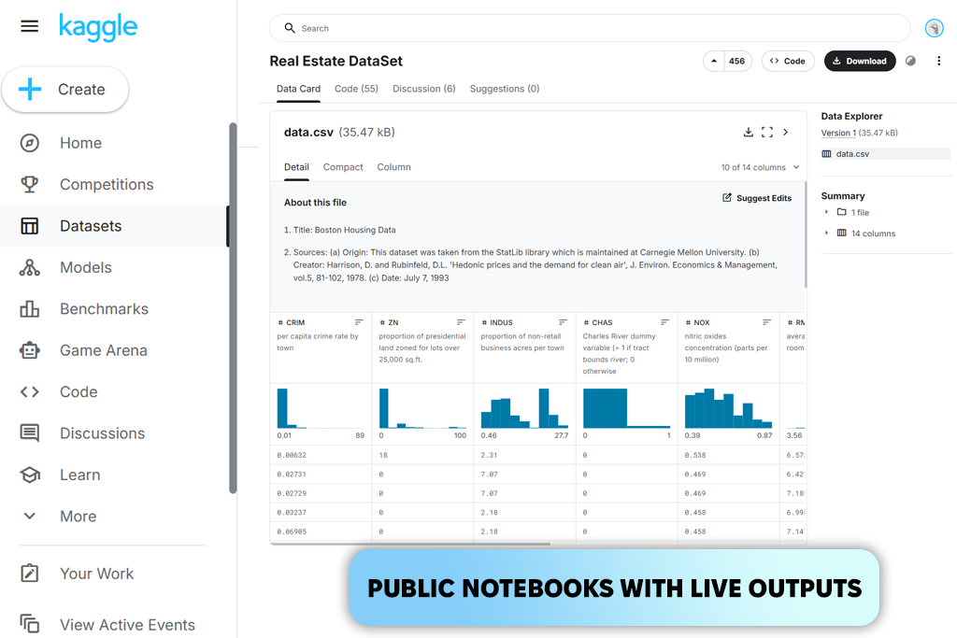The height and width of the screenshot is (638, 957).
Task: Click the Datasets table icon
Action: (x=29, y=226)
